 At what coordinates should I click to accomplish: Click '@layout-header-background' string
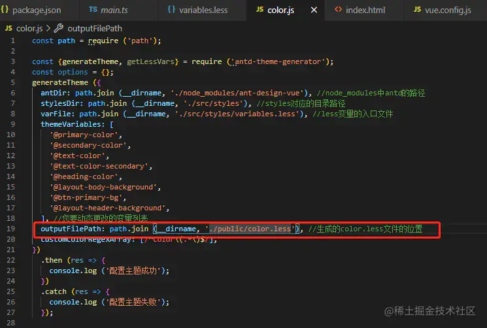click(x=107, y=208)
